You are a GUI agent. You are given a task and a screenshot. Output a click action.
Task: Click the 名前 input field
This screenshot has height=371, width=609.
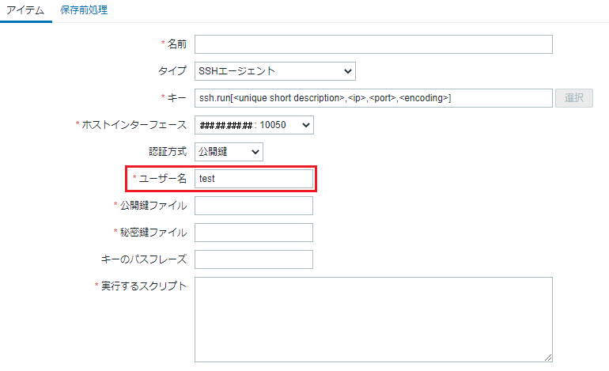click(373, 44)
